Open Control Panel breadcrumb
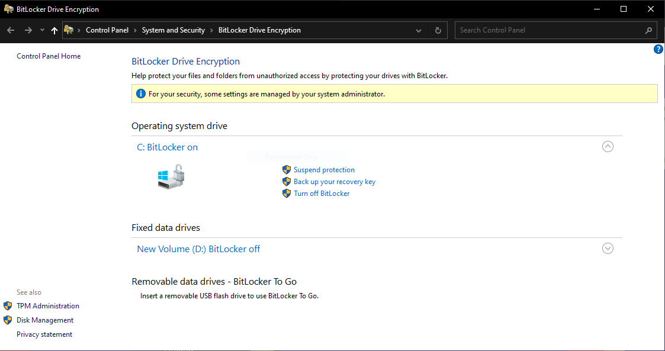This screenshot has height=351, width=665. [x=107, y=30]
